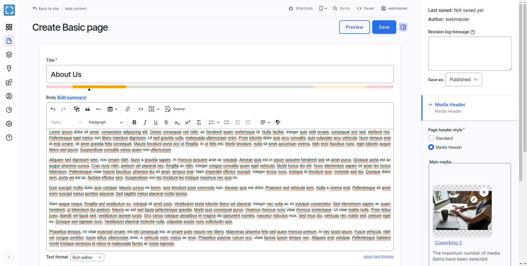The width and height of the screenshot is (527, 266).
Task: Open the People icon in sidebar
Action: pos(9,96)
